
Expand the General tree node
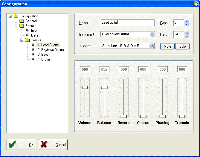[x=16, y=21]
